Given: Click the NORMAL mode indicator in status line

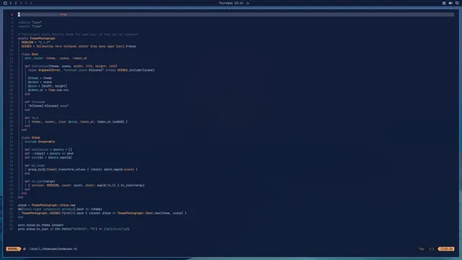Looking at the screenshot, I should coord(13,248).
